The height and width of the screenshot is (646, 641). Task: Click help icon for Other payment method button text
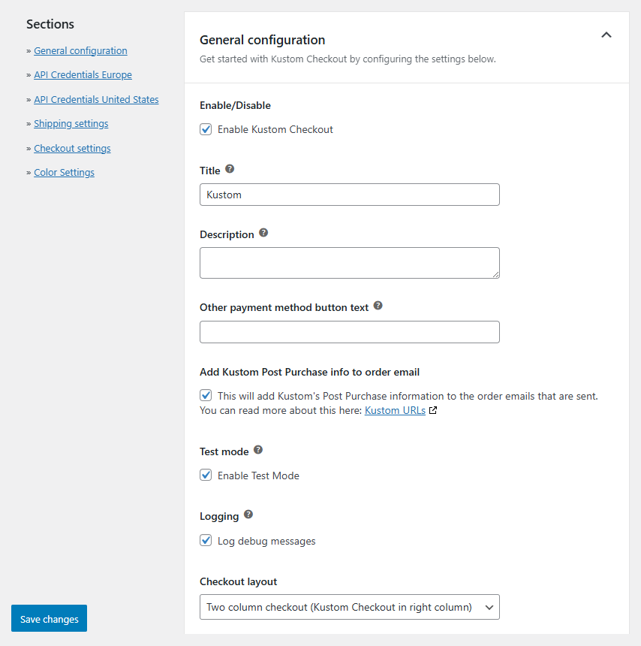(378, 306)
